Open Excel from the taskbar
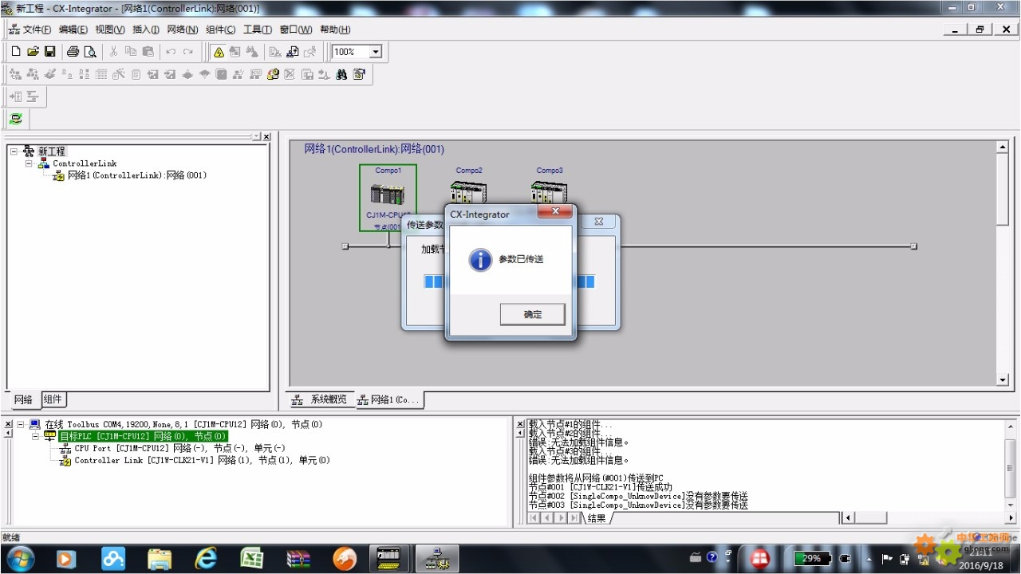This screenshot has width=1021, height=574. coord(252,559)
